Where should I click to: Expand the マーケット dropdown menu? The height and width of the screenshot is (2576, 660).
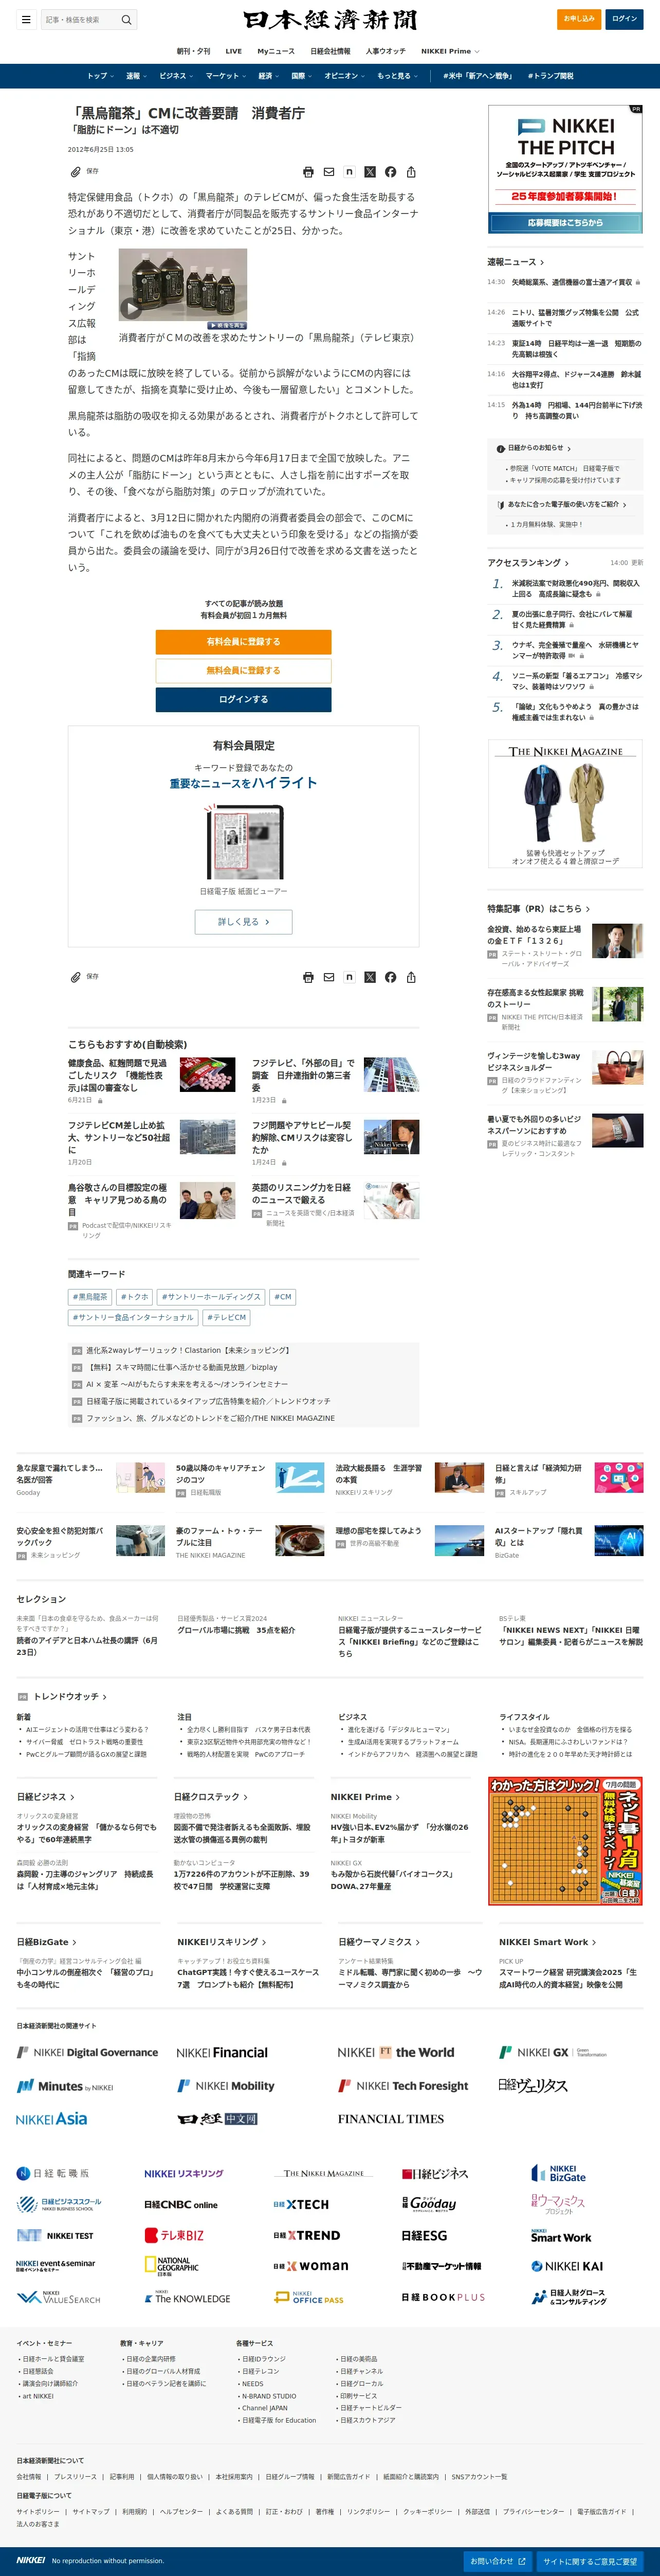(x=226, y=76)
